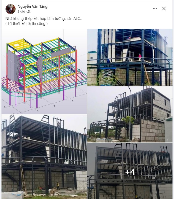Open the photo with the street lamp pole
Viewport: 174px width, 199px height.
point(130,114)
